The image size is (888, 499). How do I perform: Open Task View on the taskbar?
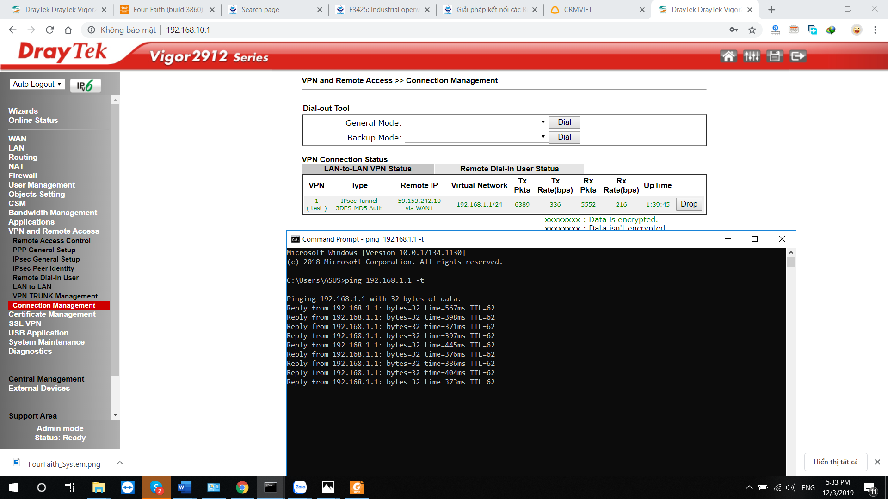coord(69,487)
